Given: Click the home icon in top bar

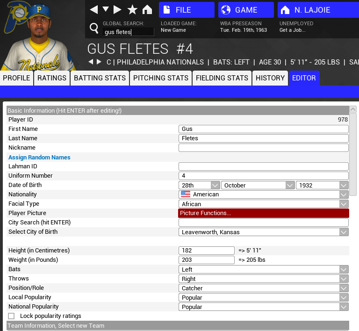Looking at the screenshot, I should pos(147,10).
